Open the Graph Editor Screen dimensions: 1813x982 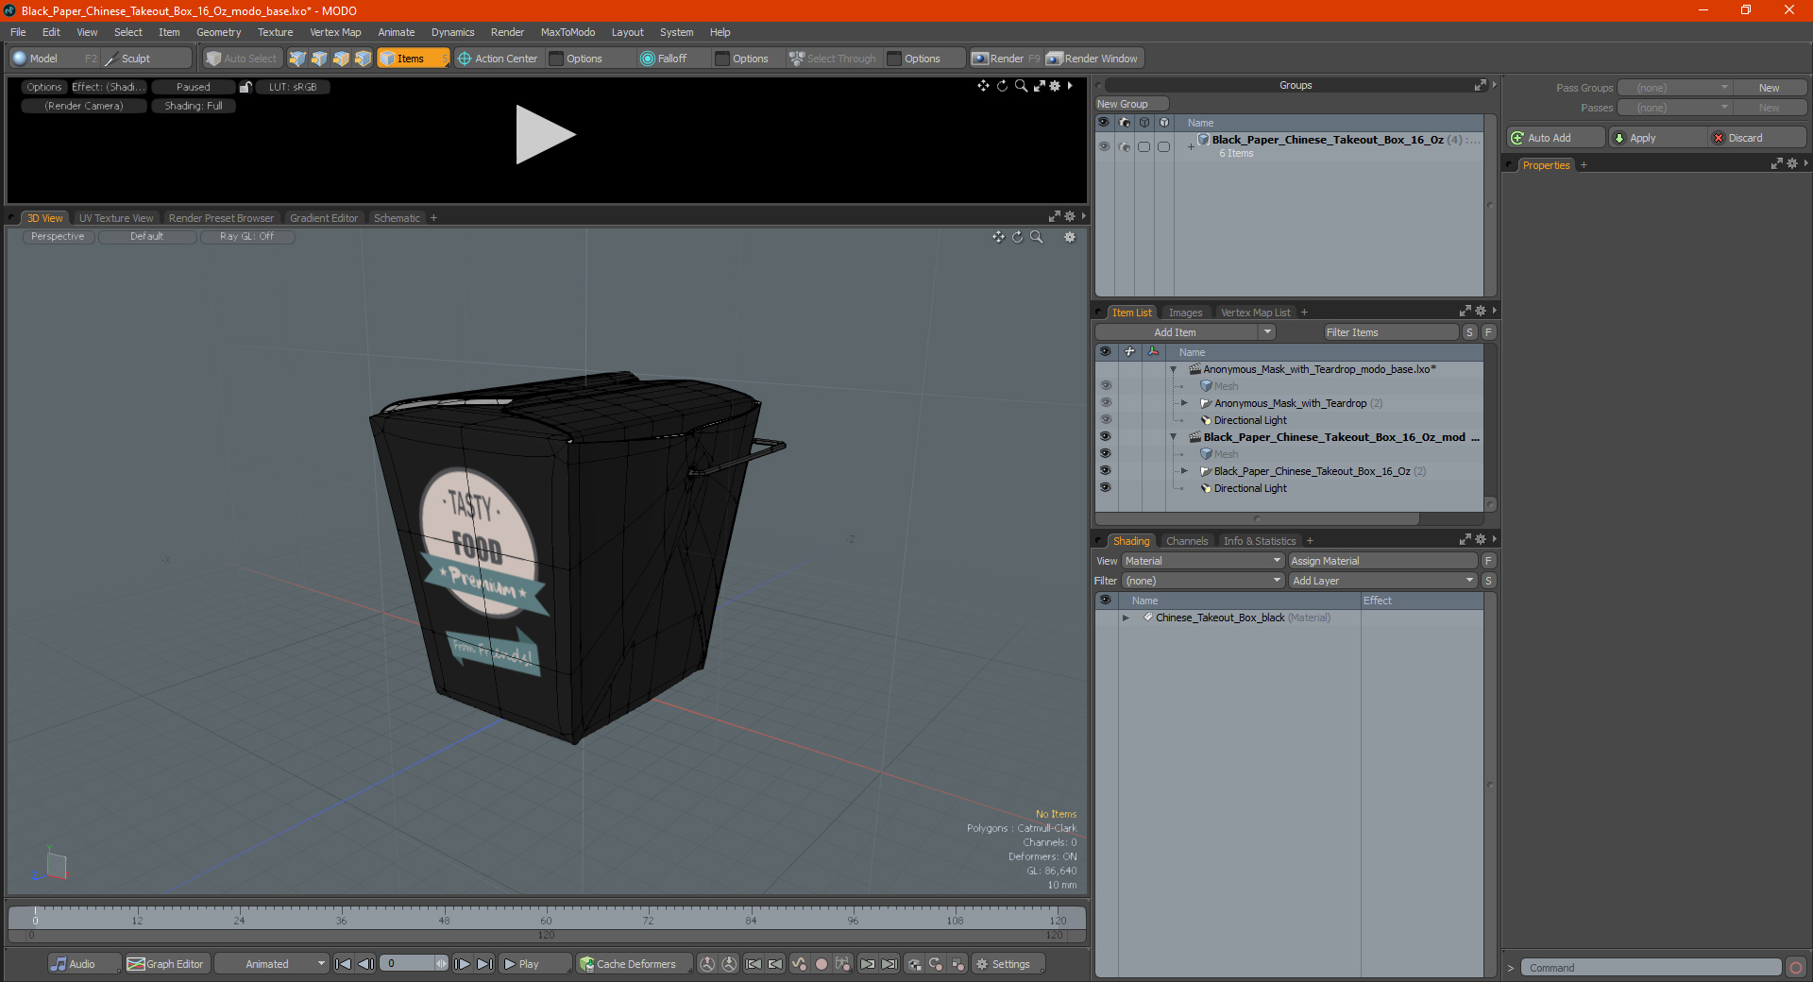point(166,964)
